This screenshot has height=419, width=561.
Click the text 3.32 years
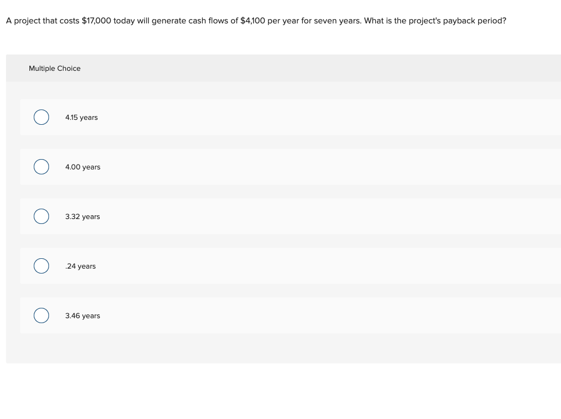pyautogui.click(x=82, y=216)
